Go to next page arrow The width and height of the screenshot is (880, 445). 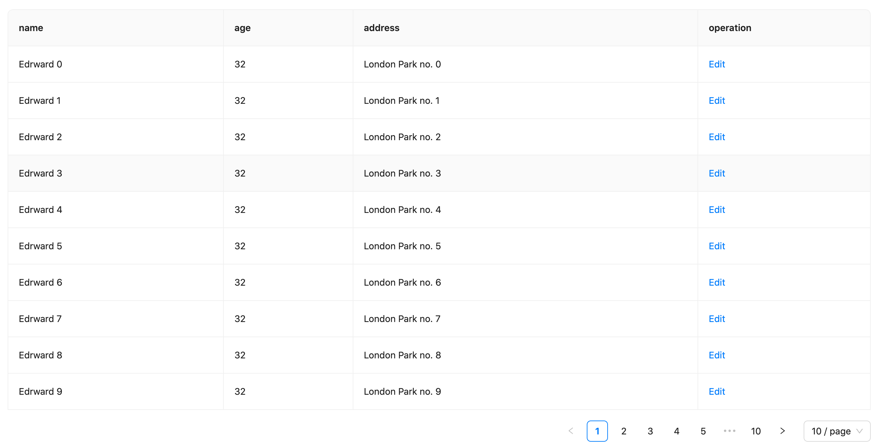(x=782, y=431)
